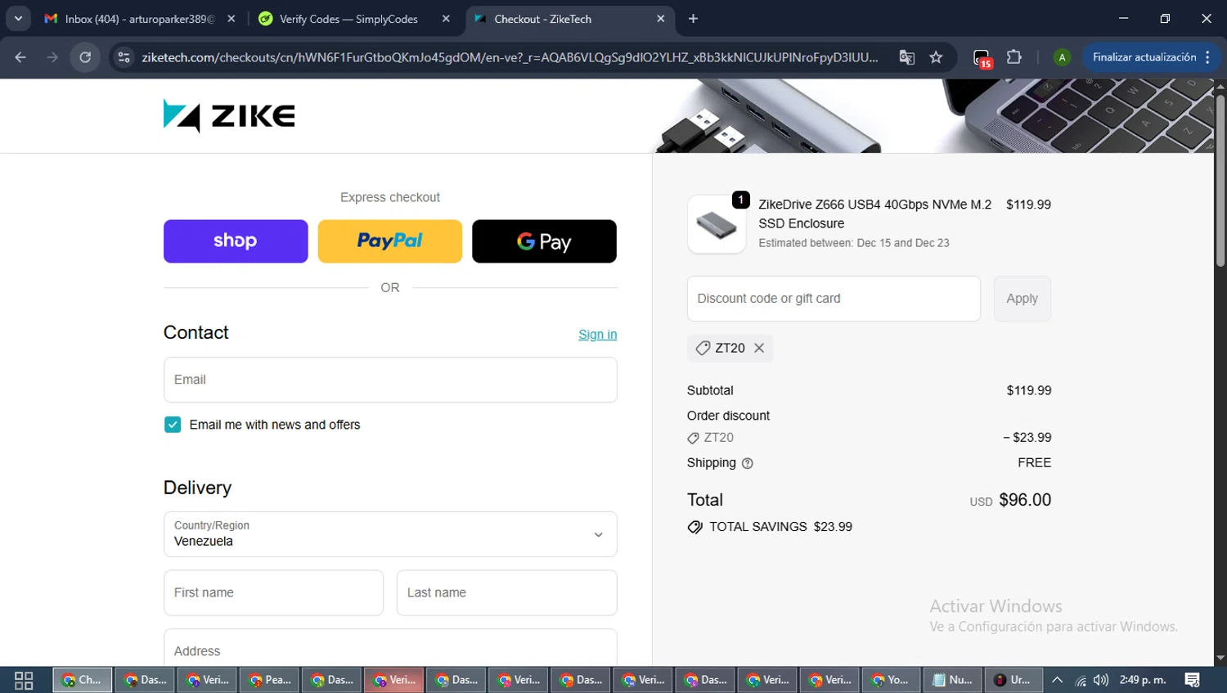1227x693 pixels.
Task: Go forward in browser history
Action: [x=52, y=57]
